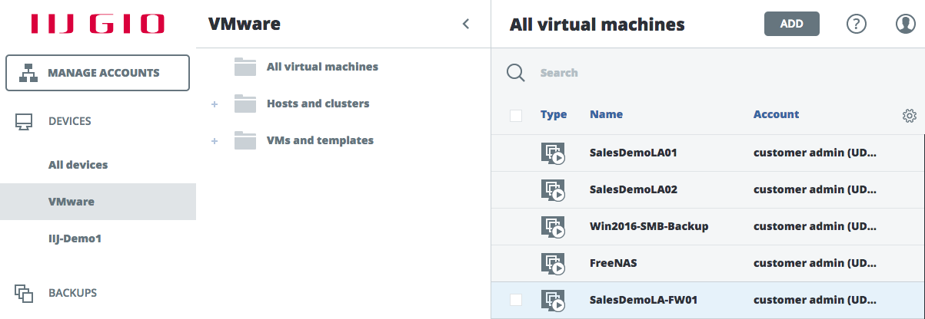This screenshot has height=319, width=925.
Task: Click the account cell of FreeNAS
Action: click(815, 263)
